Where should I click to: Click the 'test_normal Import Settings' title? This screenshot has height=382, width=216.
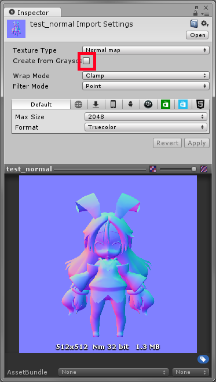82,24
